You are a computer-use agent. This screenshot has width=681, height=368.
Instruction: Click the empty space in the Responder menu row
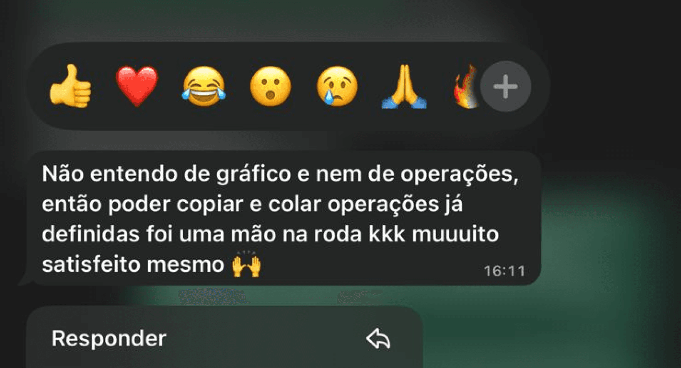point(266,338)
